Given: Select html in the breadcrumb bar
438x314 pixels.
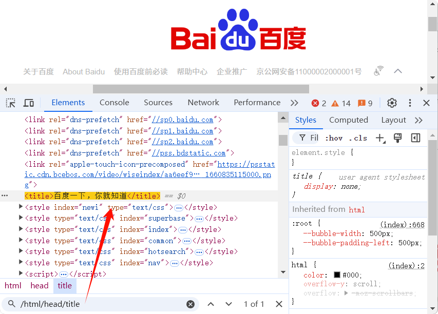Looking at the screenshot, I should pos(13,286).
